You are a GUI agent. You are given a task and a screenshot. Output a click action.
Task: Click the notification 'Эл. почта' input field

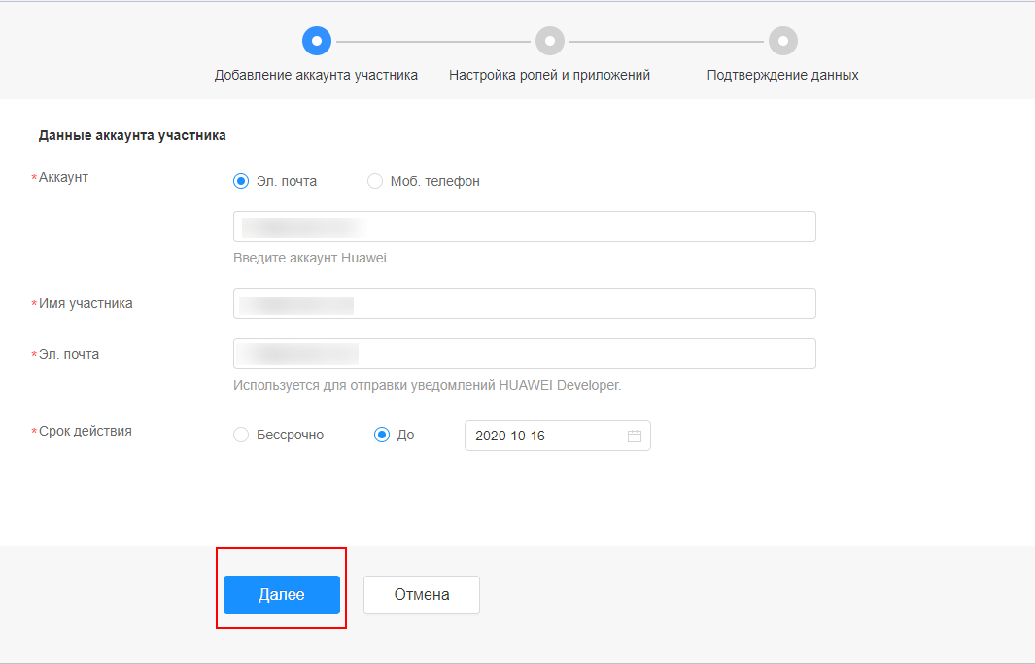524,354
